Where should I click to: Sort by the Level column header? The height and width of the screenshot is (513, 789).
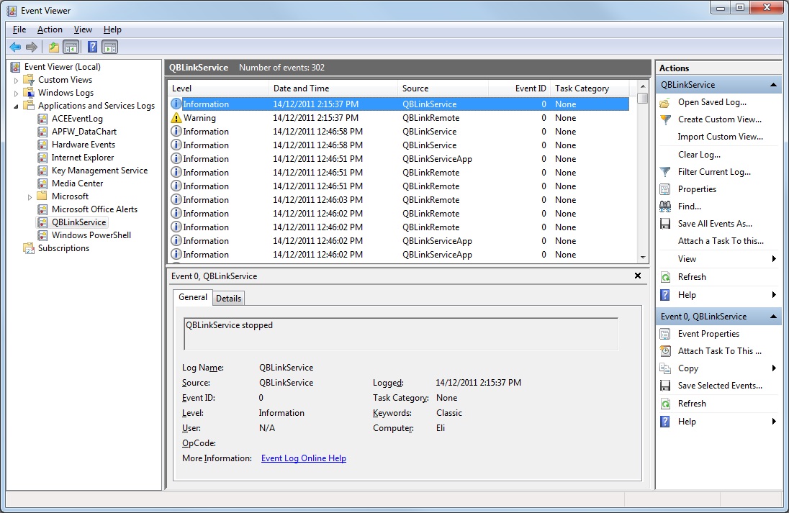tap(218, 88)
